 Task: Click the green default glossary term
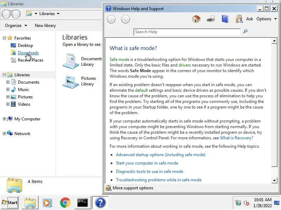coord(142,90)
